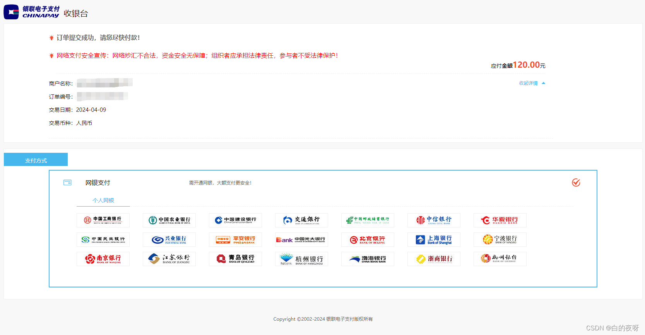
Task: Select 中国建设银行 bank logo
Action: click(235, 220)
